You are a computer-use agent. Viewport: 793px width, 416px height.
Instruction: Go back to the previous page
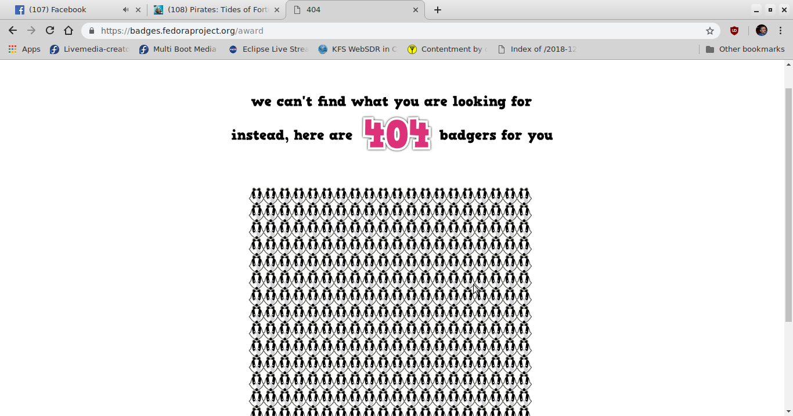(x=13, y=31)
